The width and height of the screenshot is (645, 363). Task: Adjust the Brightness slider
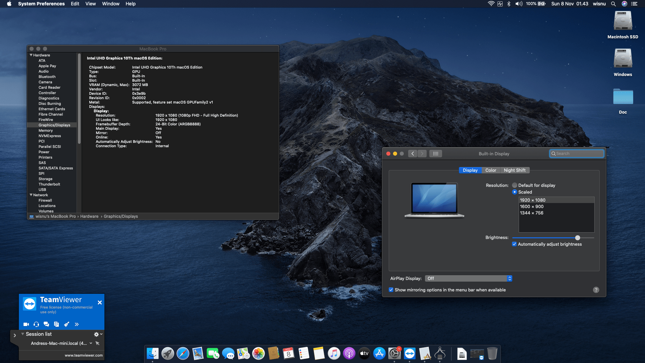click(577, 238)
